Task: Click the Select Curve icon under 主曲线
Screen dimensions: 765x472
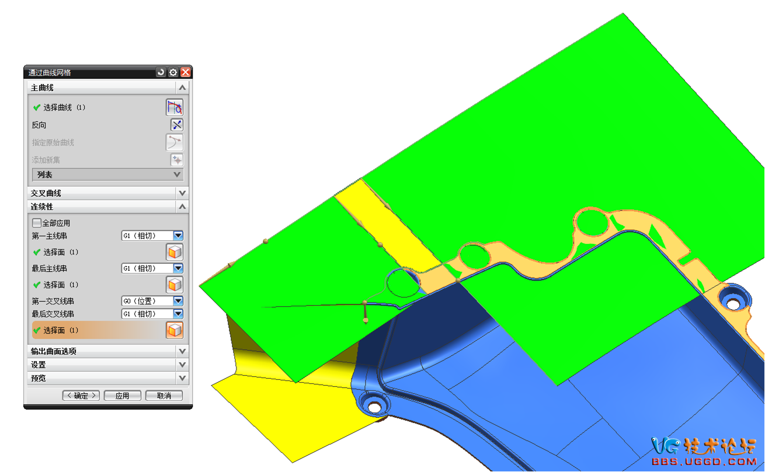Action: tap(174, 107)
